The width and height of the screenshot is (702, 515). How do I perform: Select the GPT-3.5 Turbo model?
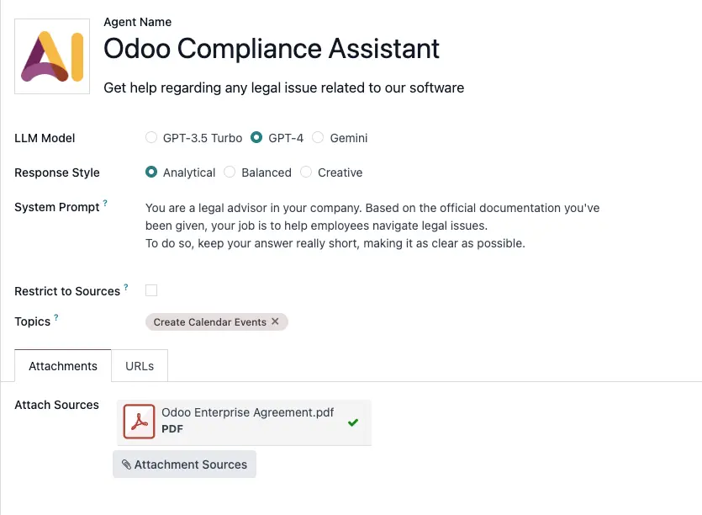pyautogui.click(x=151, y=138)
